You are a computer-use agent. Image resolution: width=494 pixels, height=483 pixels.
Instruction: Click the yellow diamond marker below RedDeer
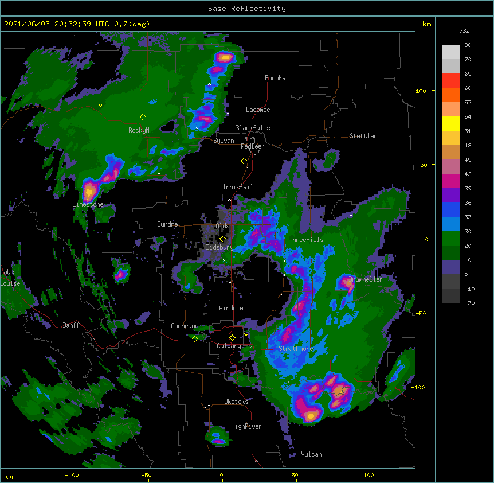(244, 161)
